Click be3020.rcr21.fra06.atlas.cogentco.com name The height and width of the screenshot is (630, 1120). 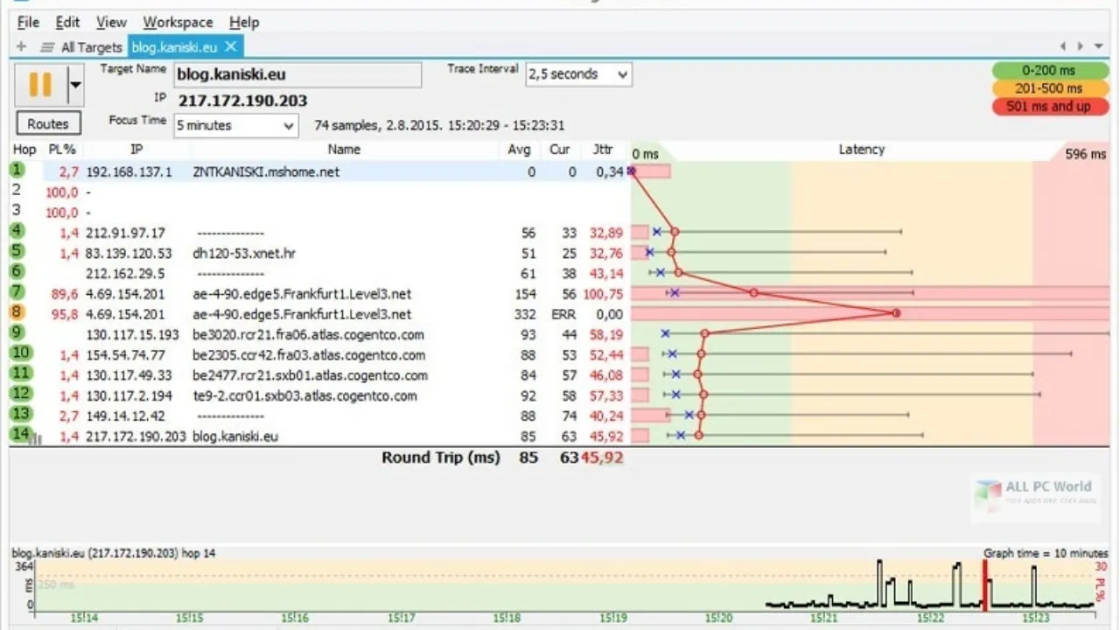pyautogui.click(x=308, y=335)
